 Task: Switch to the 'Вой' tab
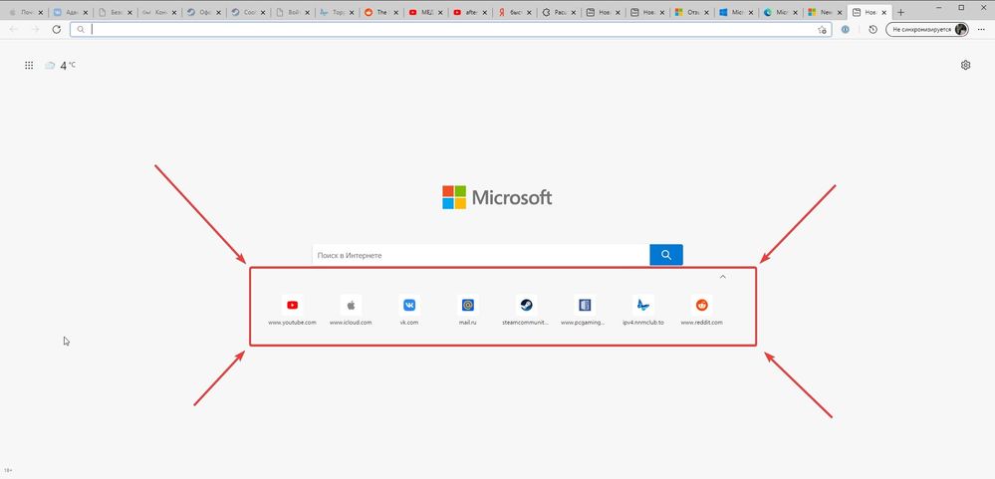293,12
